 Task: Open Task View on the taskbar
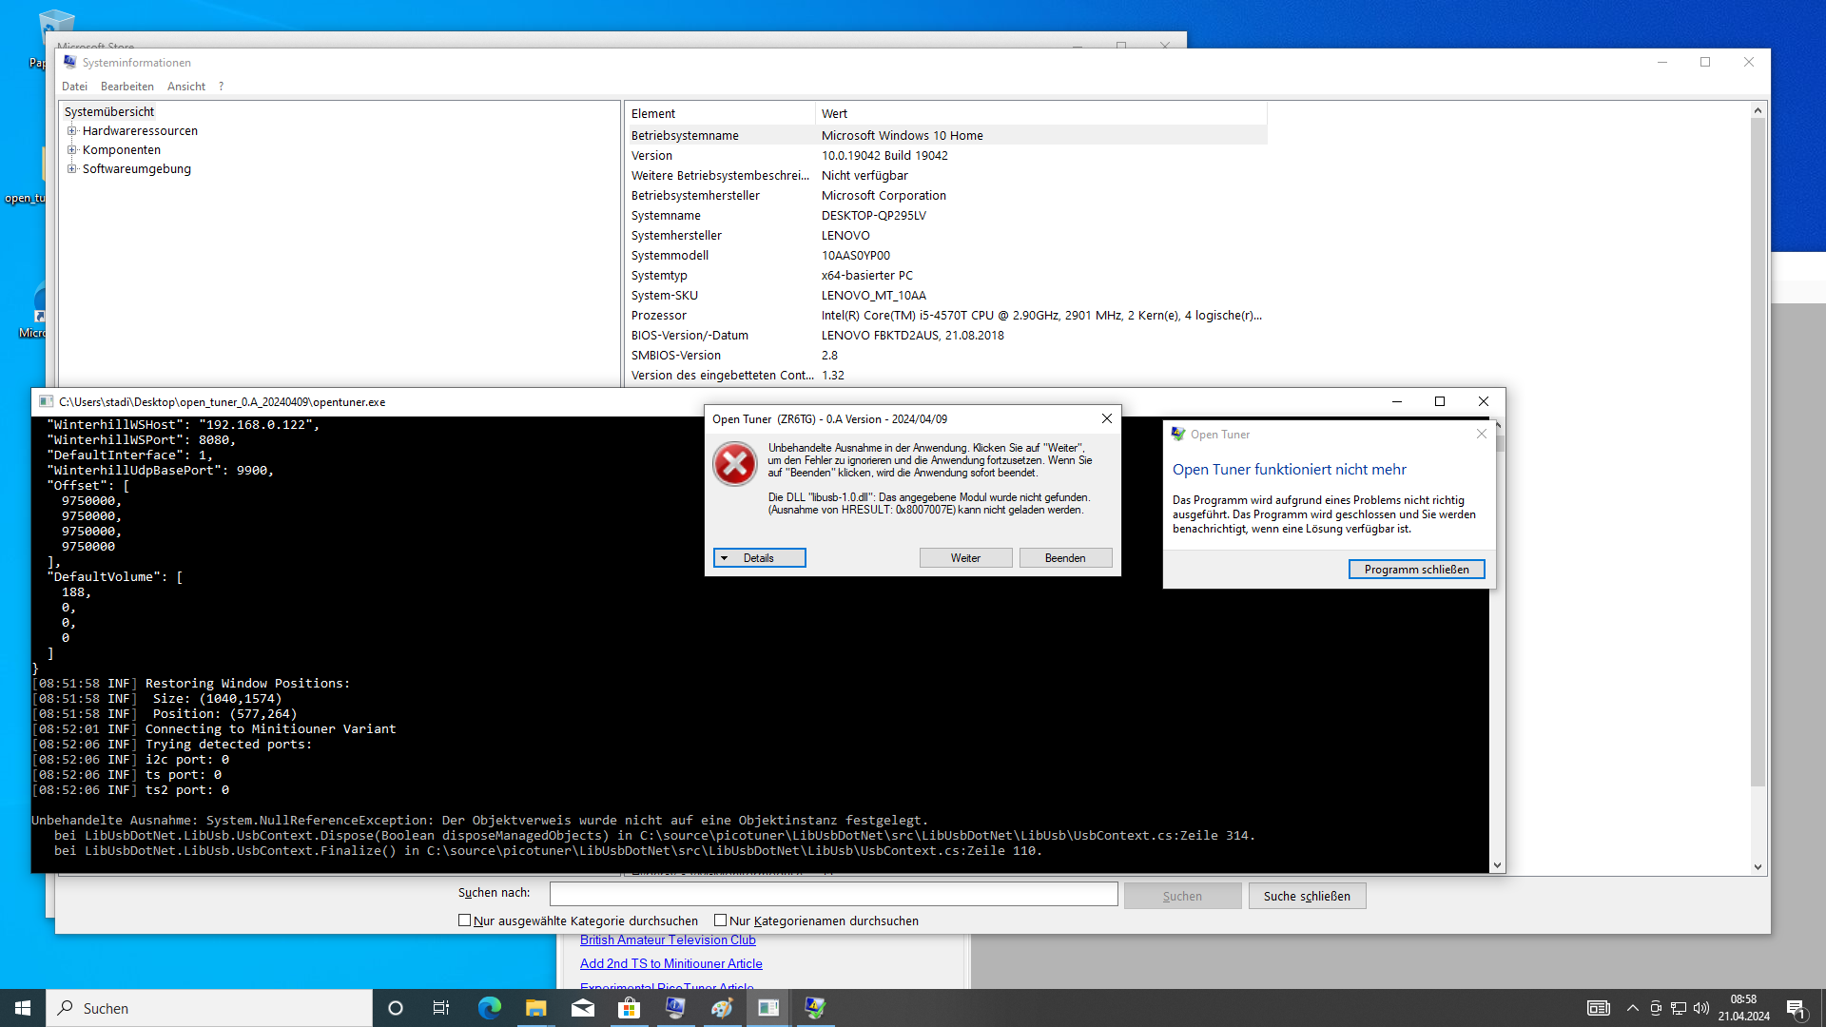tap(441, 1008)
